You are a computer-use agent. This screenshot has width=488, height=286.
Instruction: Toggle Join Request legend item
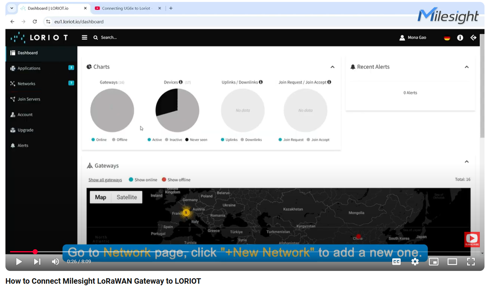[291, 140]
